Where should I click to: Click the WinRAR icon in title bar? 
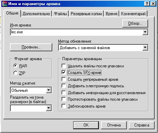(x=4, y=4)
